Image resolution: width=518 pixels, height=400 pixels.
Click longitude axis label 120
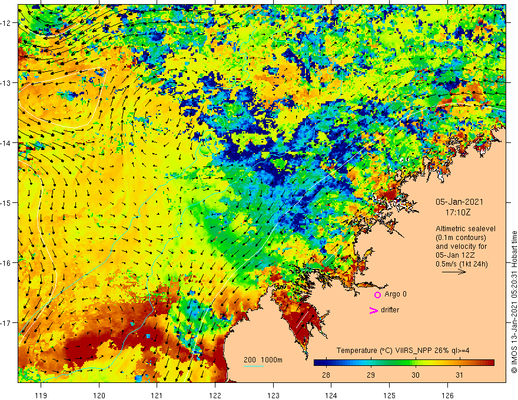[x=99, y=395]
